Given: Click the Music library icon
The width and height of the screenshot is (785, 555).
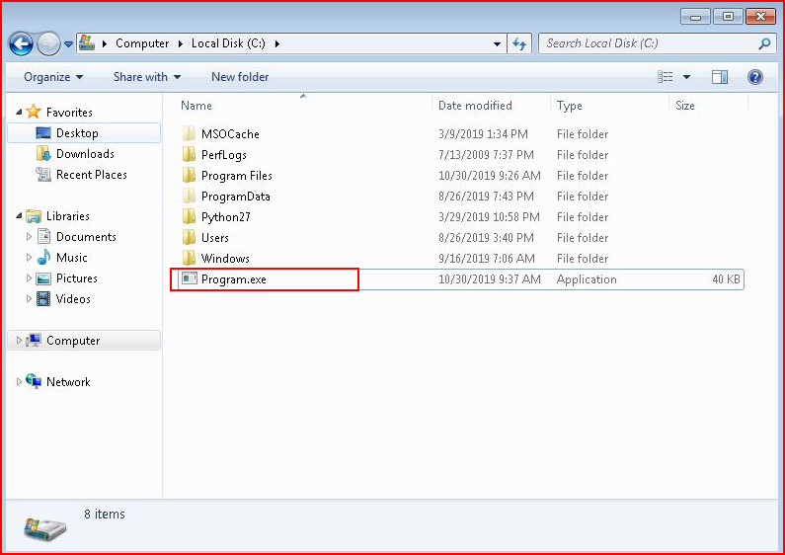Looking at the screenshot, I should (44, 257).
